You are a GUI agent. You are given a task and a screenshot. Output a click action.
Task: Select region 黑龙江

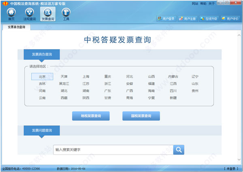click(64, 84)
